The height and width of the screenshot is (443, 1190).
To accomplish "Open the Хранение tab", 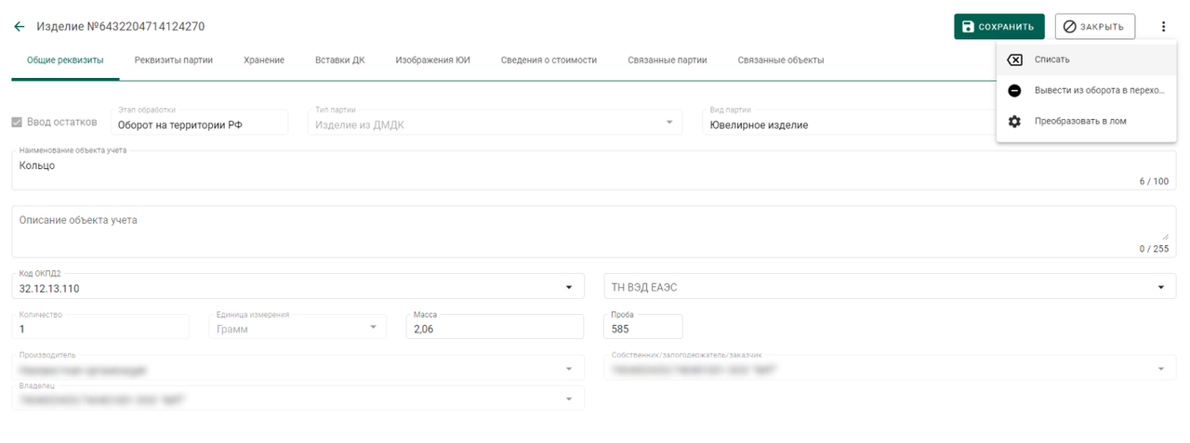I will coord(264,60).
